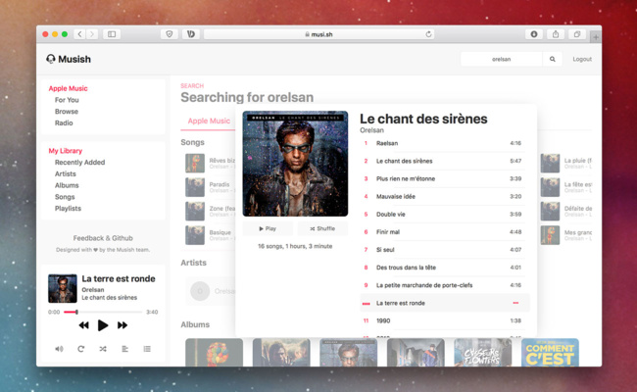
Task: Open Artists in My Library
Action: 66,173
